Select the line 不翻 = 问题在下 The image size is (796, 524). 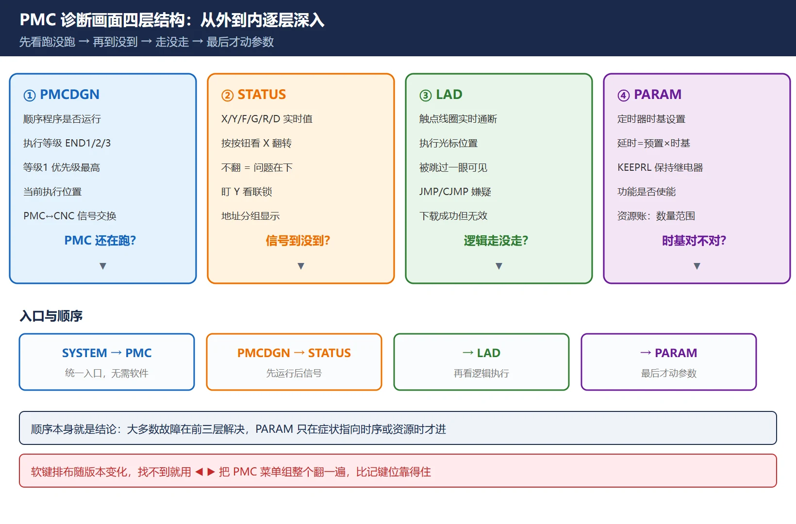[x=257, y=167]
